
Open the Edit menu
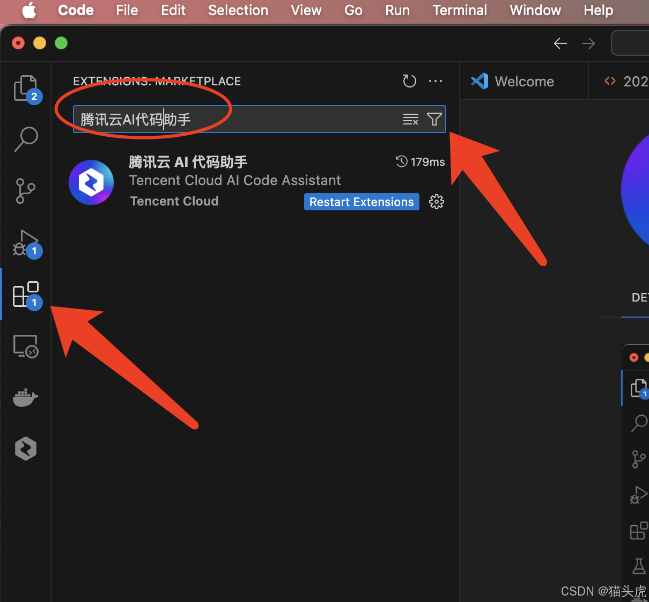[173, 10]
